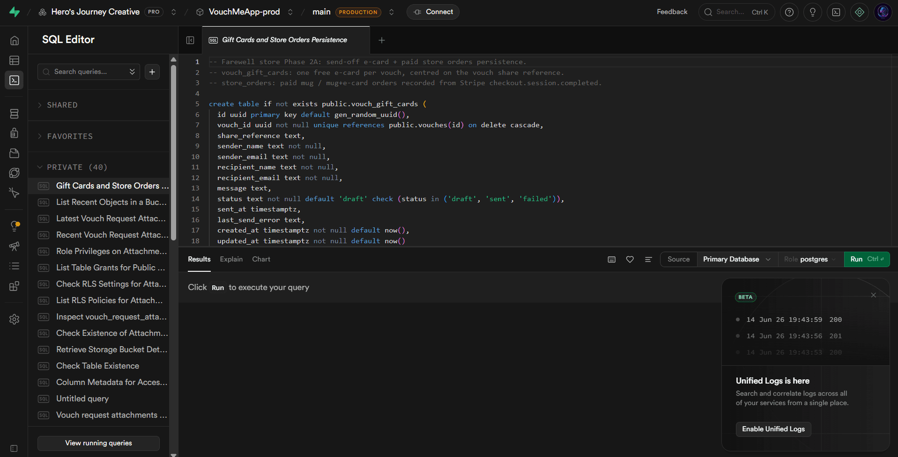Open results keyboard utility icon
Screen dimensions: 898x457
(612, 259)
